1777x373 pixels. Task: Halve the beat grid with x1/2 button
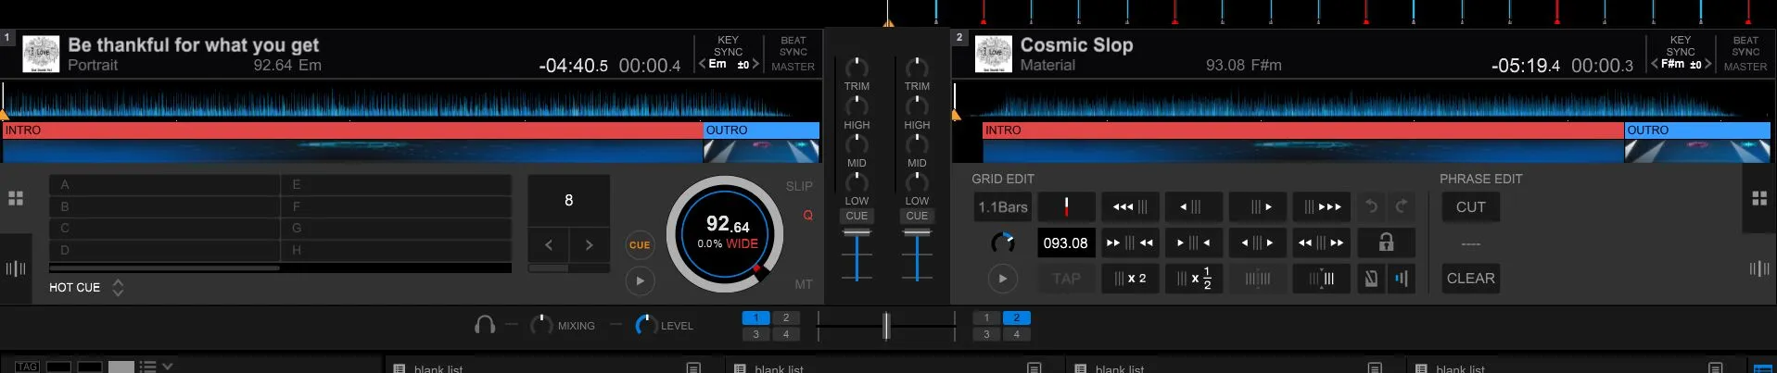(1193, 279)
